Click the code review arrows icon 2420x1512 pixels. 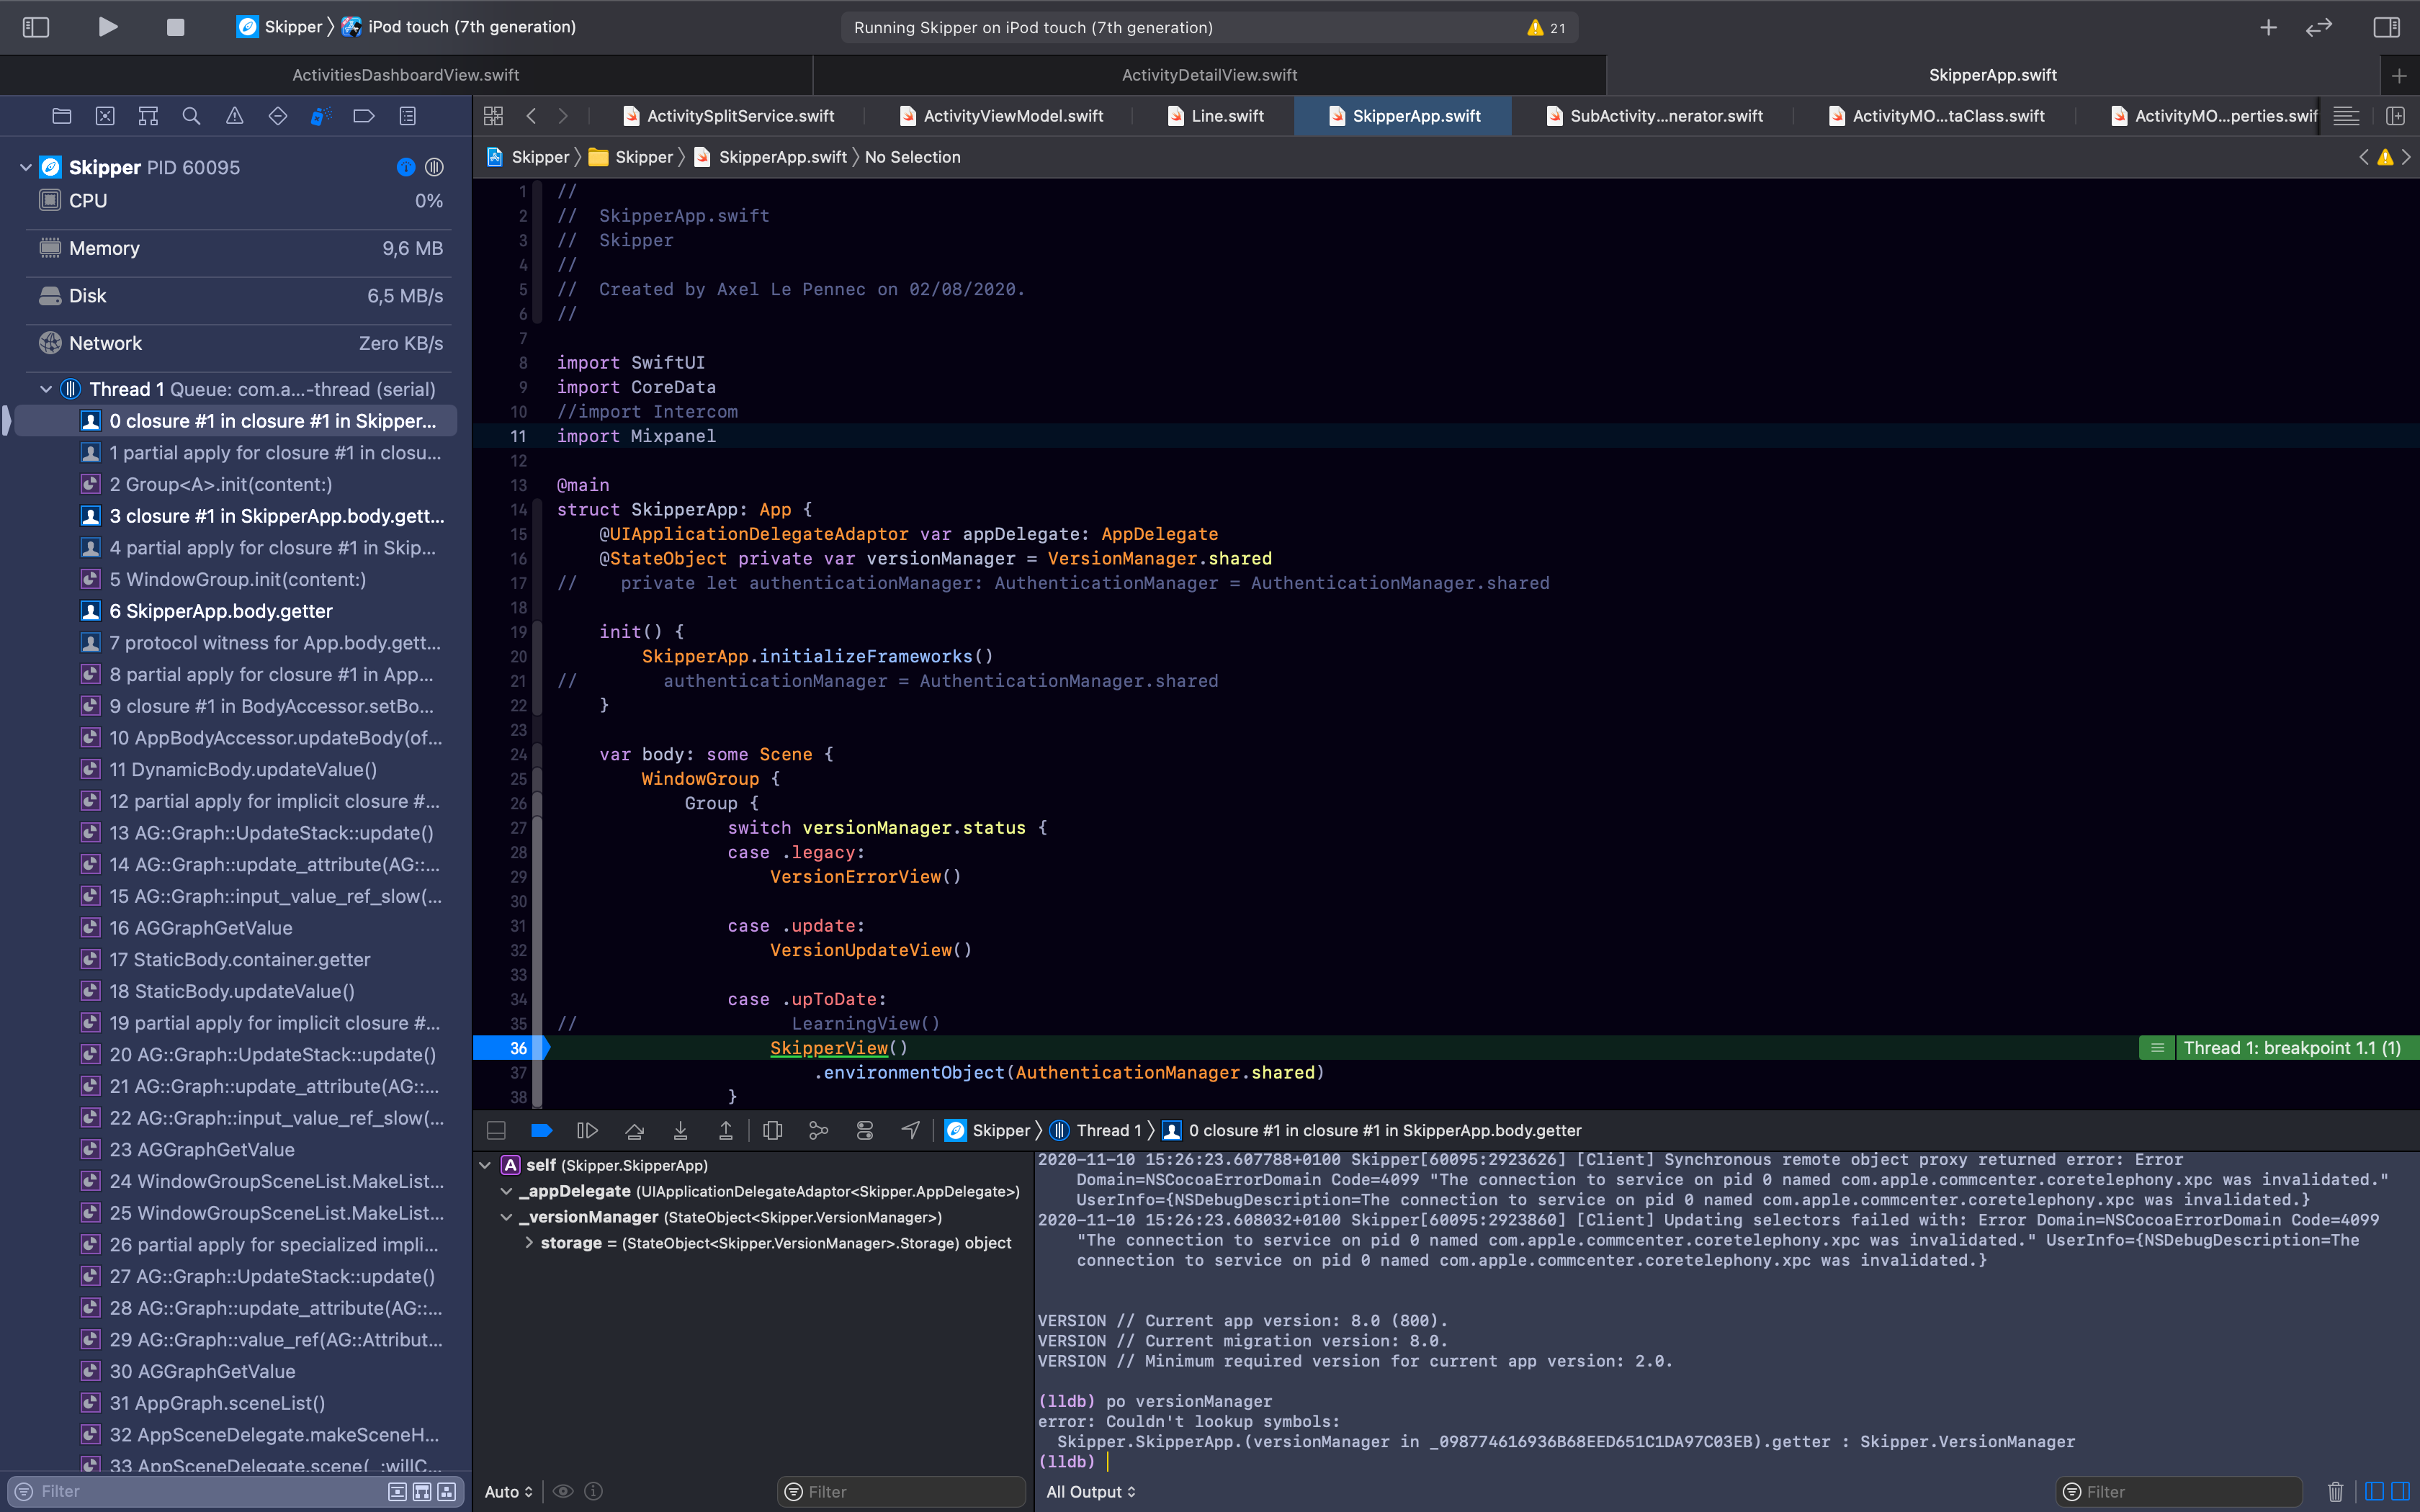pos(2318,27)
